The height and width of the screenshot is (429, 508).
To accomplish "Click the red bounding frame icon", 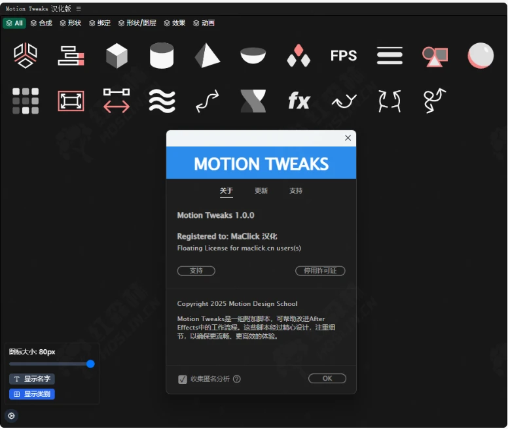I will click(71, 101).
